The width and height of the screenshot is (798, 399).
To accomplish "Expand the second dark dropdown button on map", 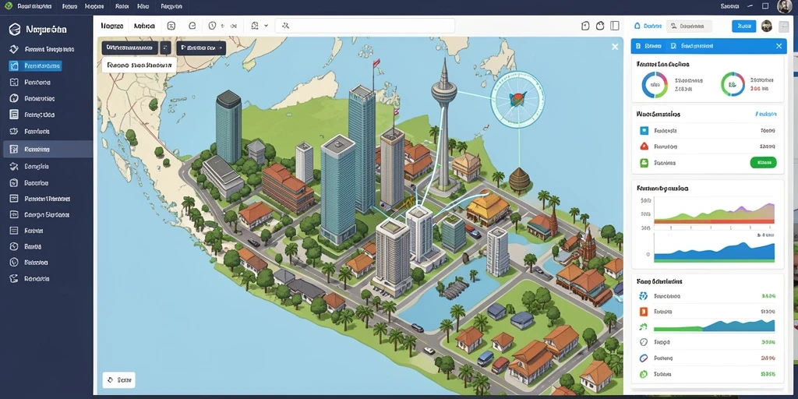I will [x=201, y=48].
